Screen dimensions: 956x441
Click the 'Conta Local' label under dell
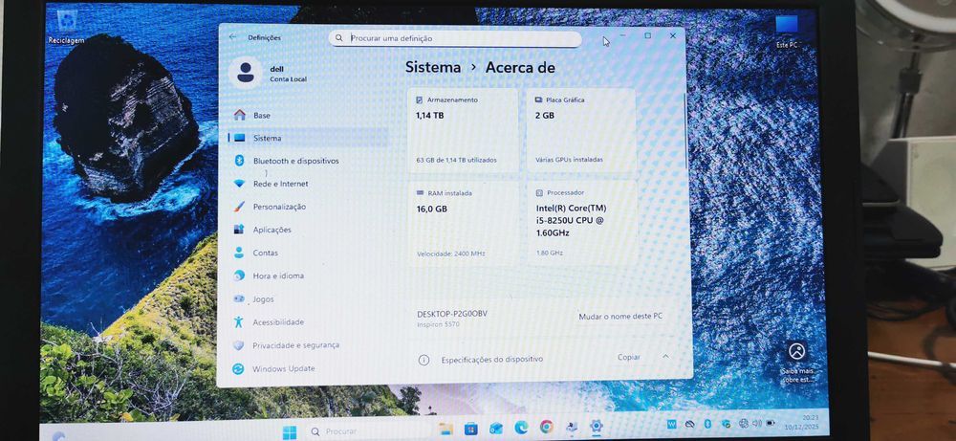289,79
